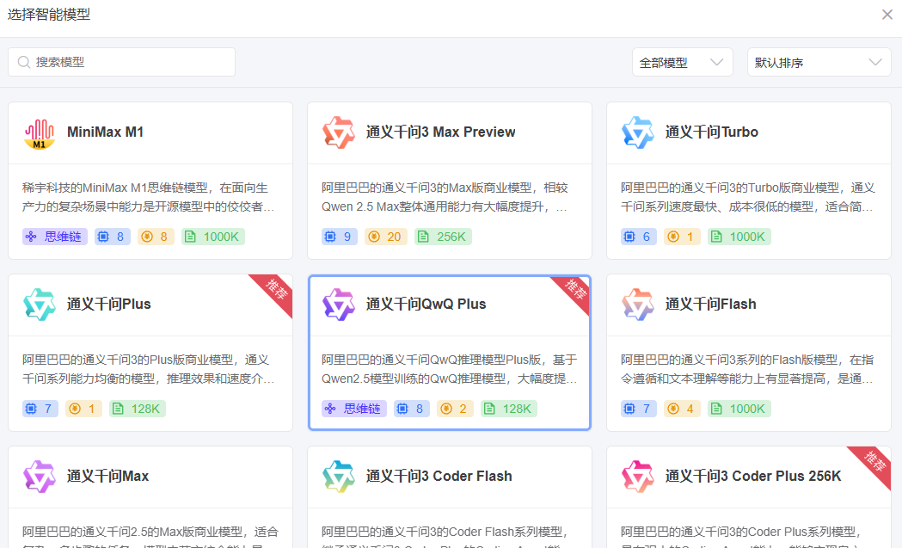
Task: Click 通义千问Flash's 1000K context badge
Action: tap(739, 409)
